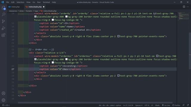This screenshot has height=107, width=191.
Task: Open Run and Debug view icon
Action: [3, 28]
